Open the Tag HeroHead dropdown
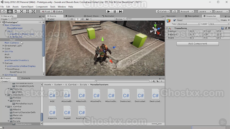The image size is (230, 129). click(x=188, y=24)
